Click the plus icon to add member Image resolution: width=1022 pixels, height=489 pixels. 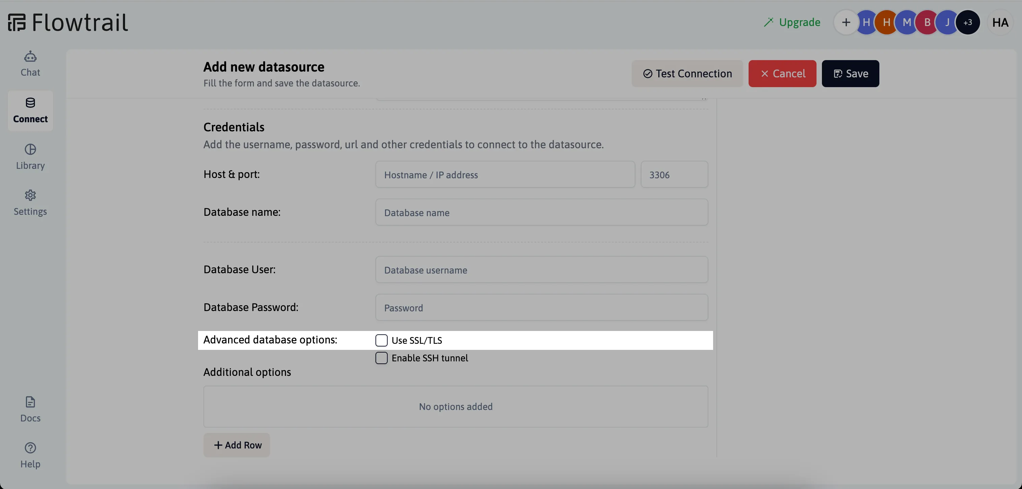(x=845, y=22)
